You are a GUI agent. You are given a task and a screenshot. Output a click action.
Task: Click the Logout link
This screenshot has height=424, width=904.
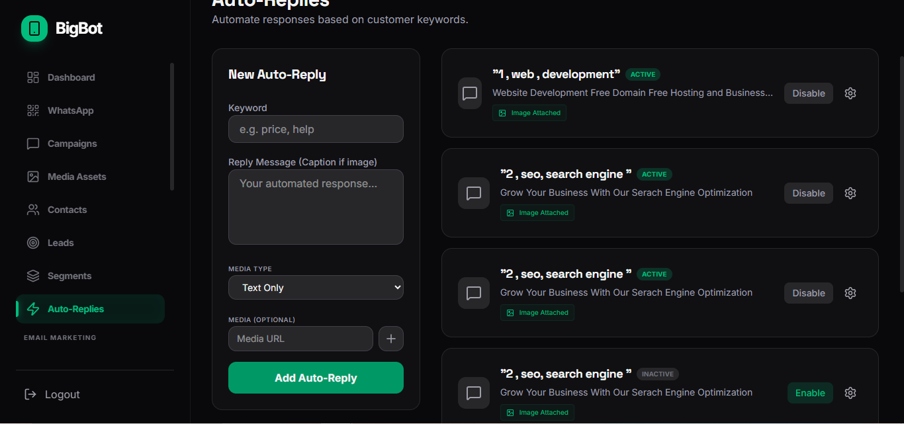pyautogui.click(x=52, y=394)
